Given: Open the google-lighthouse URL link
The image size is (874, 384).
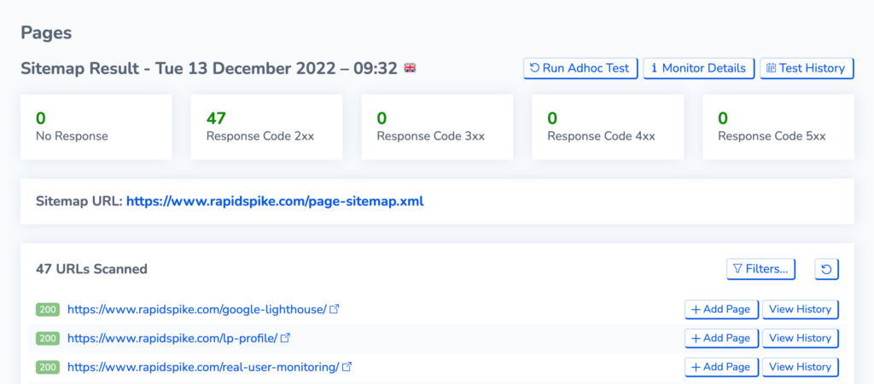Looking at the screenshot, I should (x=197, y=309).
